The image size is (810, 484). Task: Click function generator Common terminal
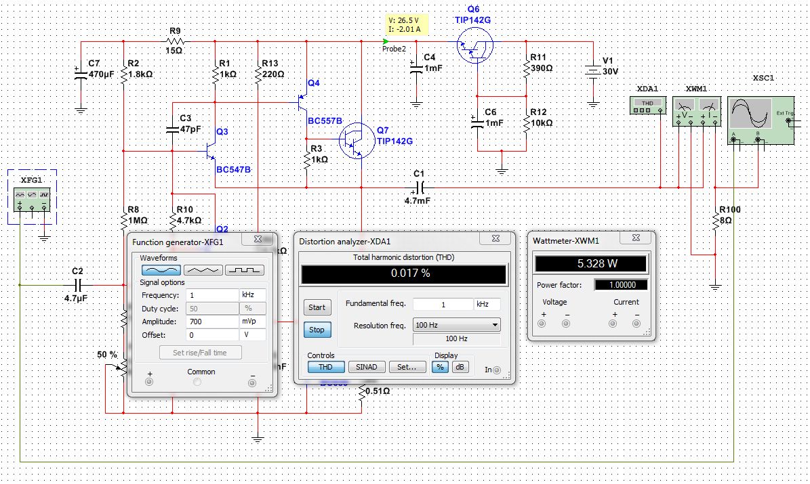coord(197,382)
